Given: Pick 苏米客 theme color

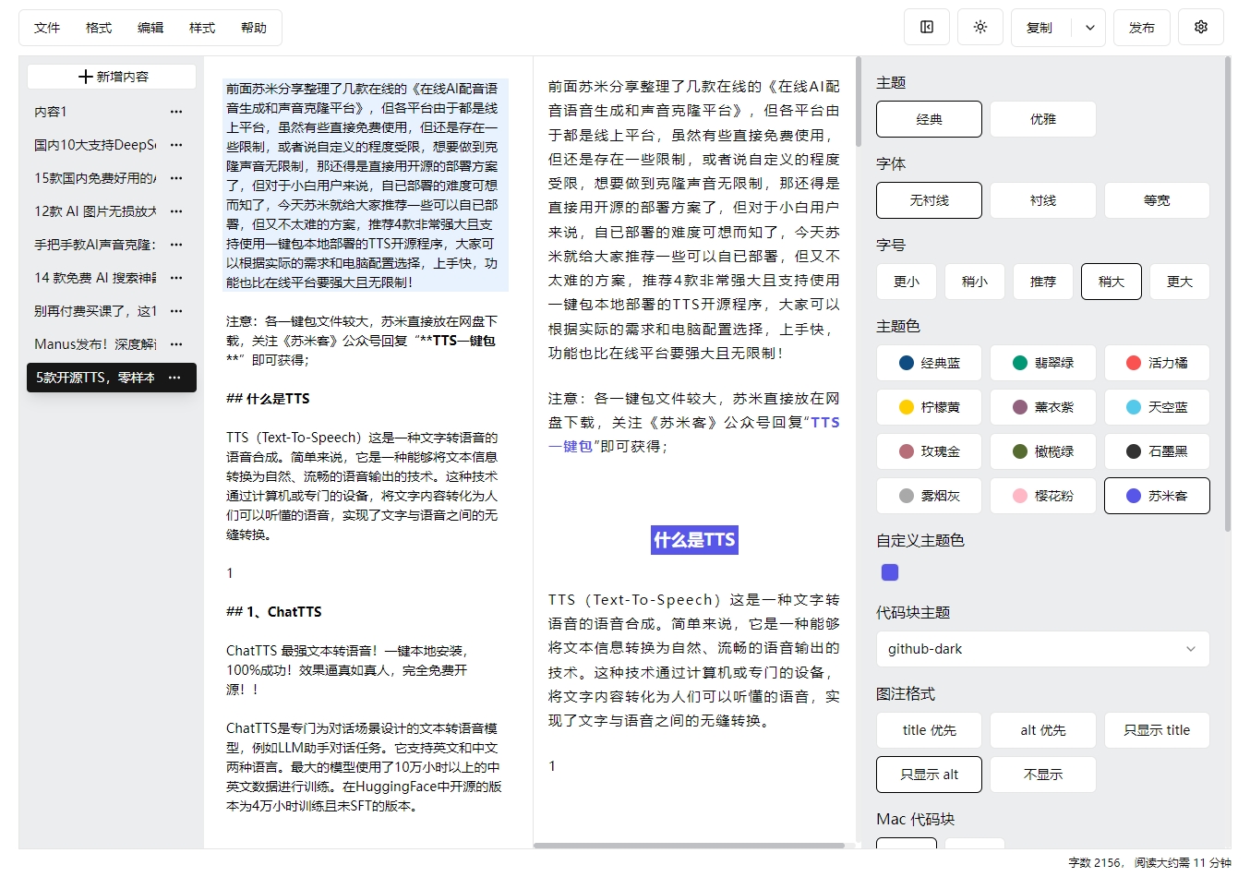Looking at the screenshot, I should (x=1157, y=496).
